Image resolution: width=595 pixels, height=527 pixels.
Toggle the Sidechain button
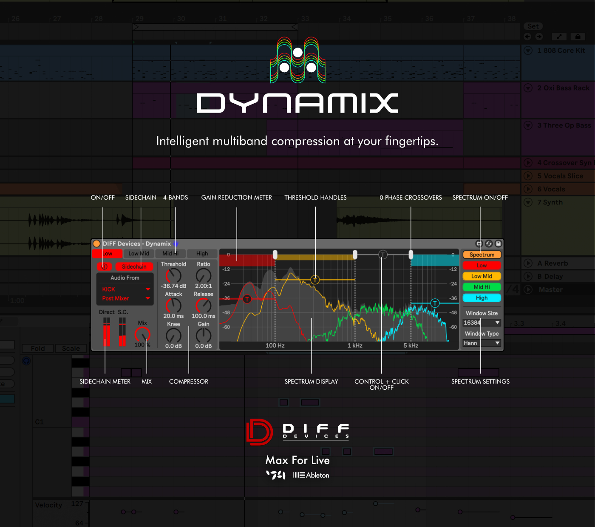[134, 266]
